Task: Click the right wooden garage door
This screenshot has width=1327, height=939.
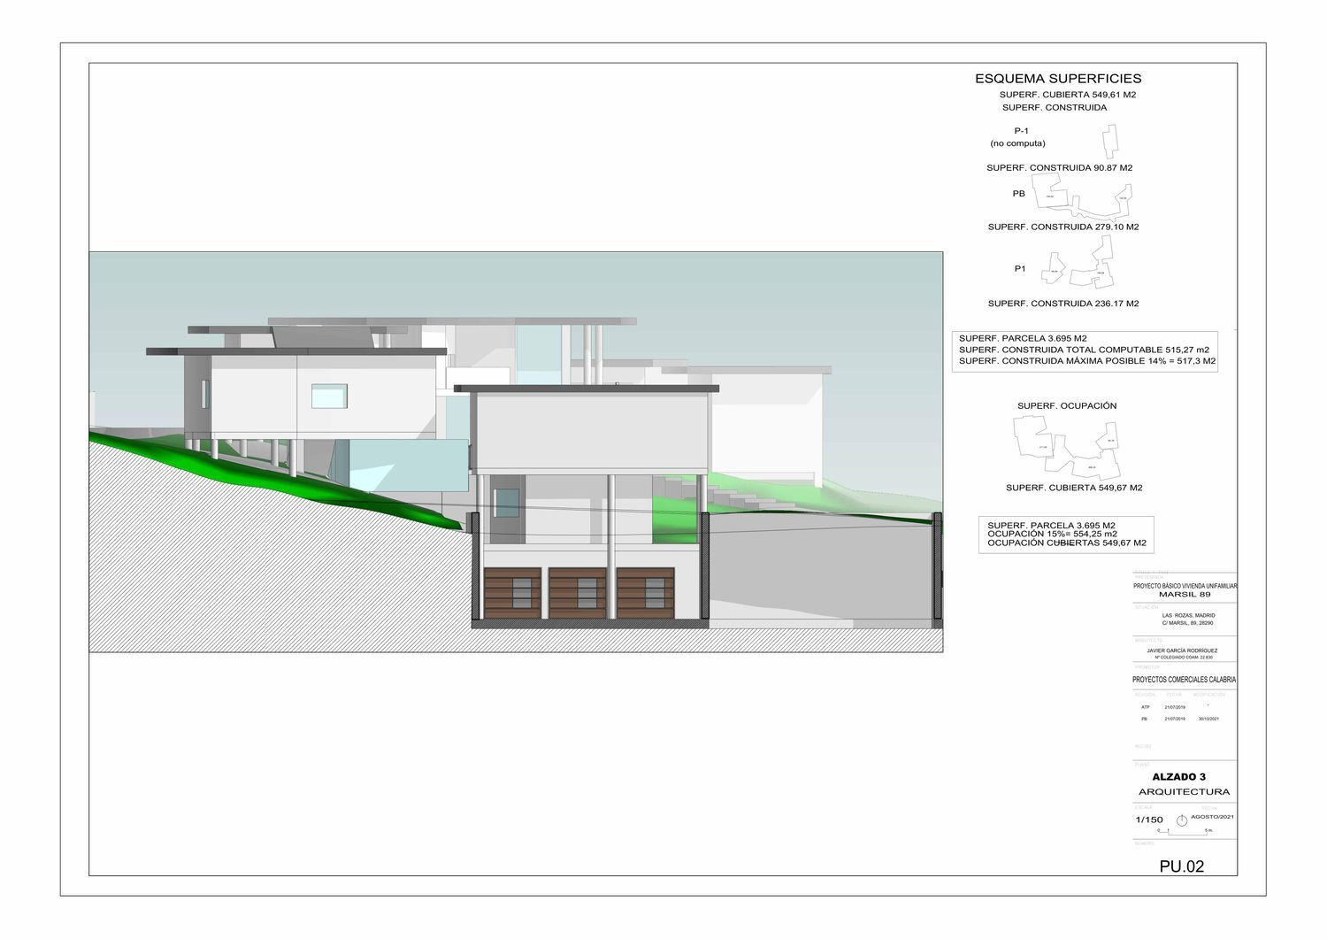Action: 646,593
